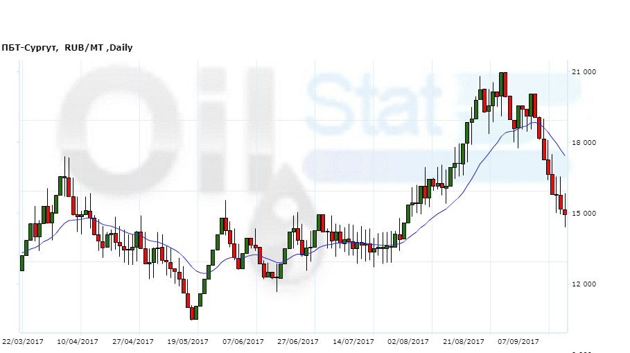
Task: Select the 22/03/2017 date label
Action: tap(23, 341)
